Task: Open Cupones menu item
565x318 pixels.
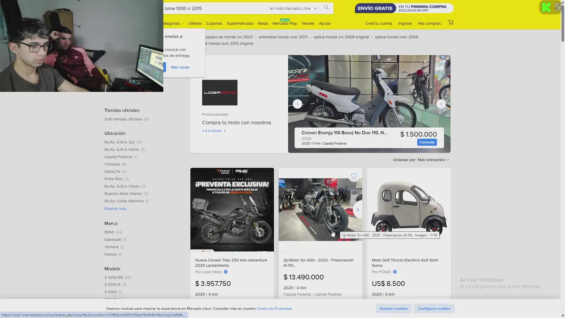Action: pos(214,23)
